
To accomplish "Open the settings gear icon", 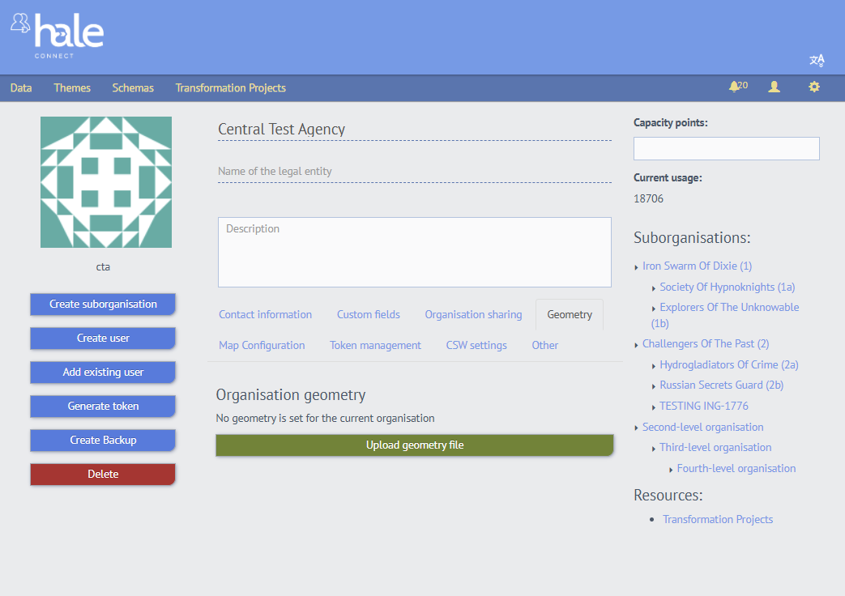I will 814,87.
